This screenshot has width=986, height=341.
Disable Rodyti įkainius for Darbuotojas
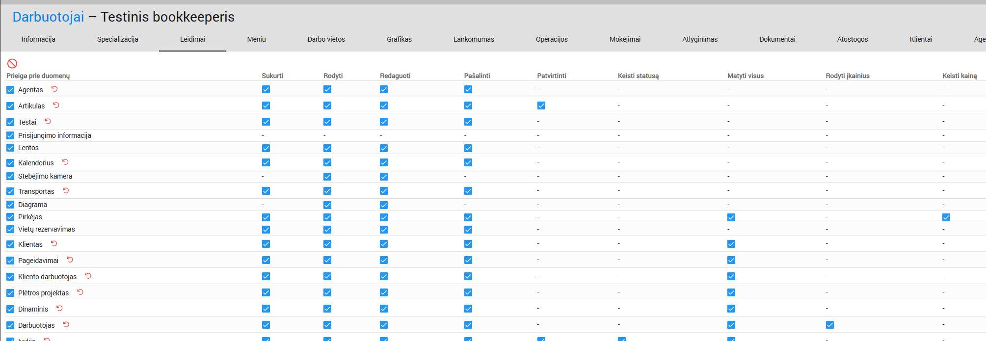click(x=829, y=325)
